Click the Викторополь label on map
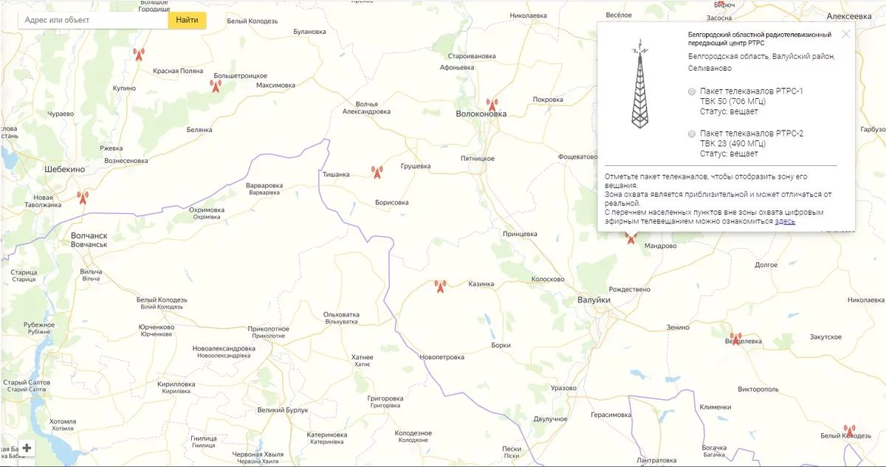Screen dimensions: 886x467 click(x=758, y=388)
